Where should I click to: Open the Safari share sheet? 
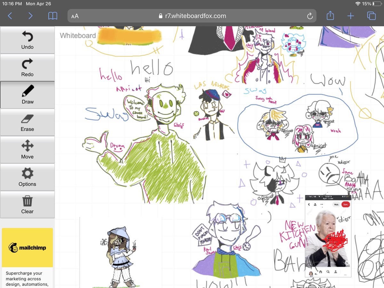[330, 15]
